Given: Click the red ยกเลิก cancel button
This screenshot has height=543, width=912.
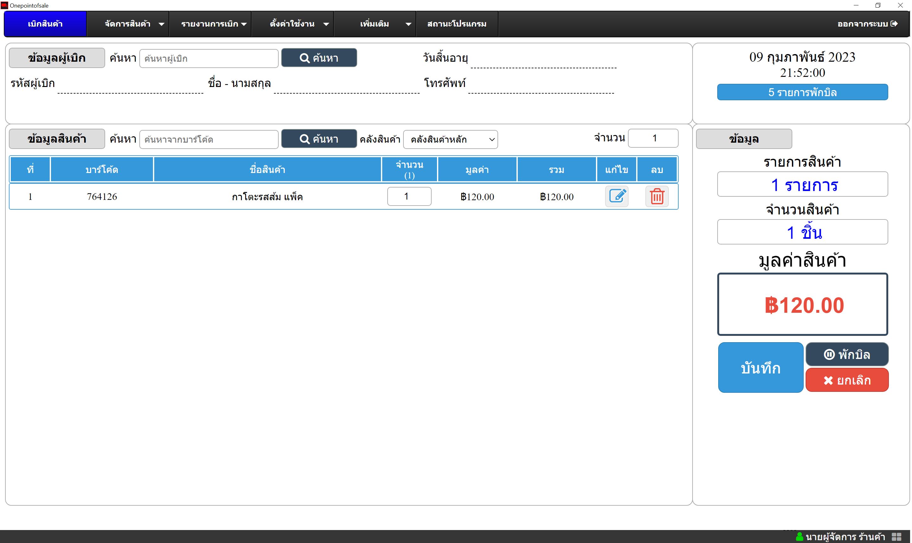Looking at the screenshot, I should click(x=847, y=380).
